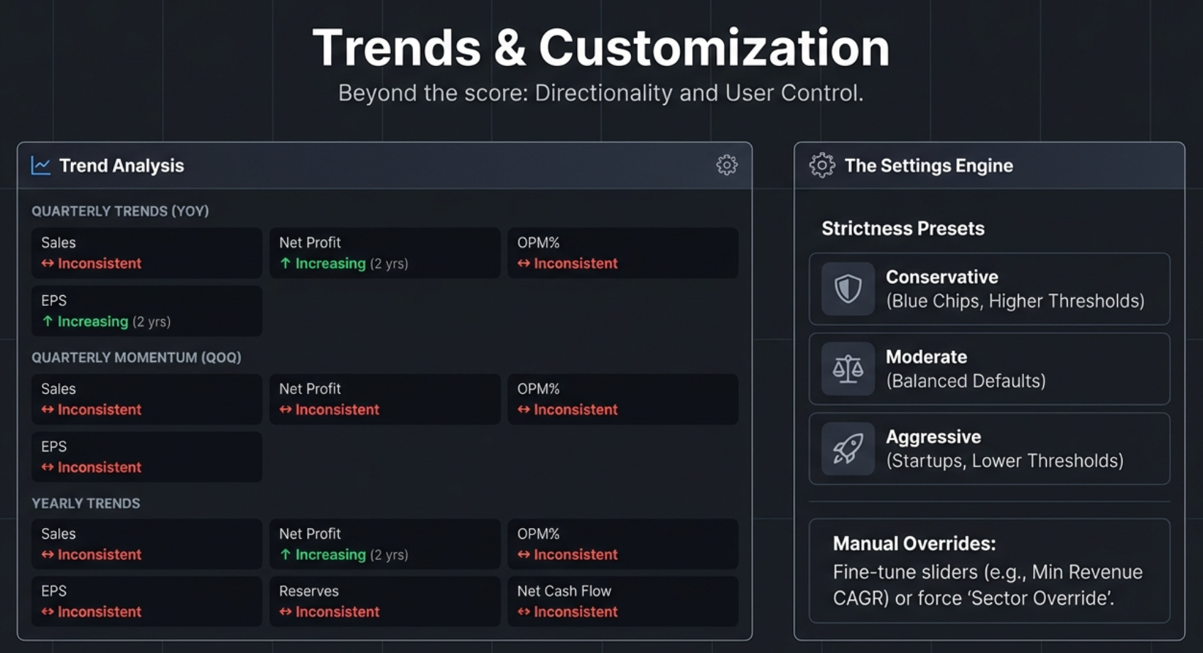Collapse the Yearly Trends section
1203x653 pixels.
point(85,503)
